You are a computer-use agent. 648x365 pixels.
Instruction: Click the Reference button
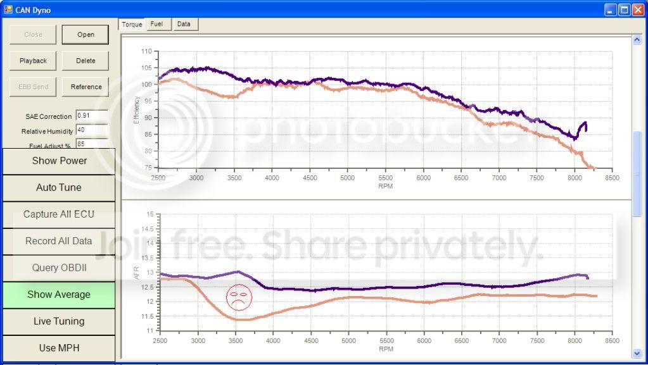pos(86,87)
